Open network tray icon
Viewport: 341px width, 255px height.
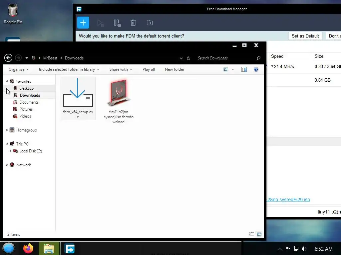(296, 248)
